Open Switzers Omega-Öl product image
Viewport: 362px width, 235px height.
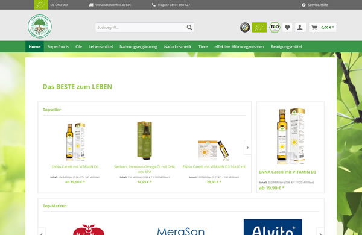145,140
